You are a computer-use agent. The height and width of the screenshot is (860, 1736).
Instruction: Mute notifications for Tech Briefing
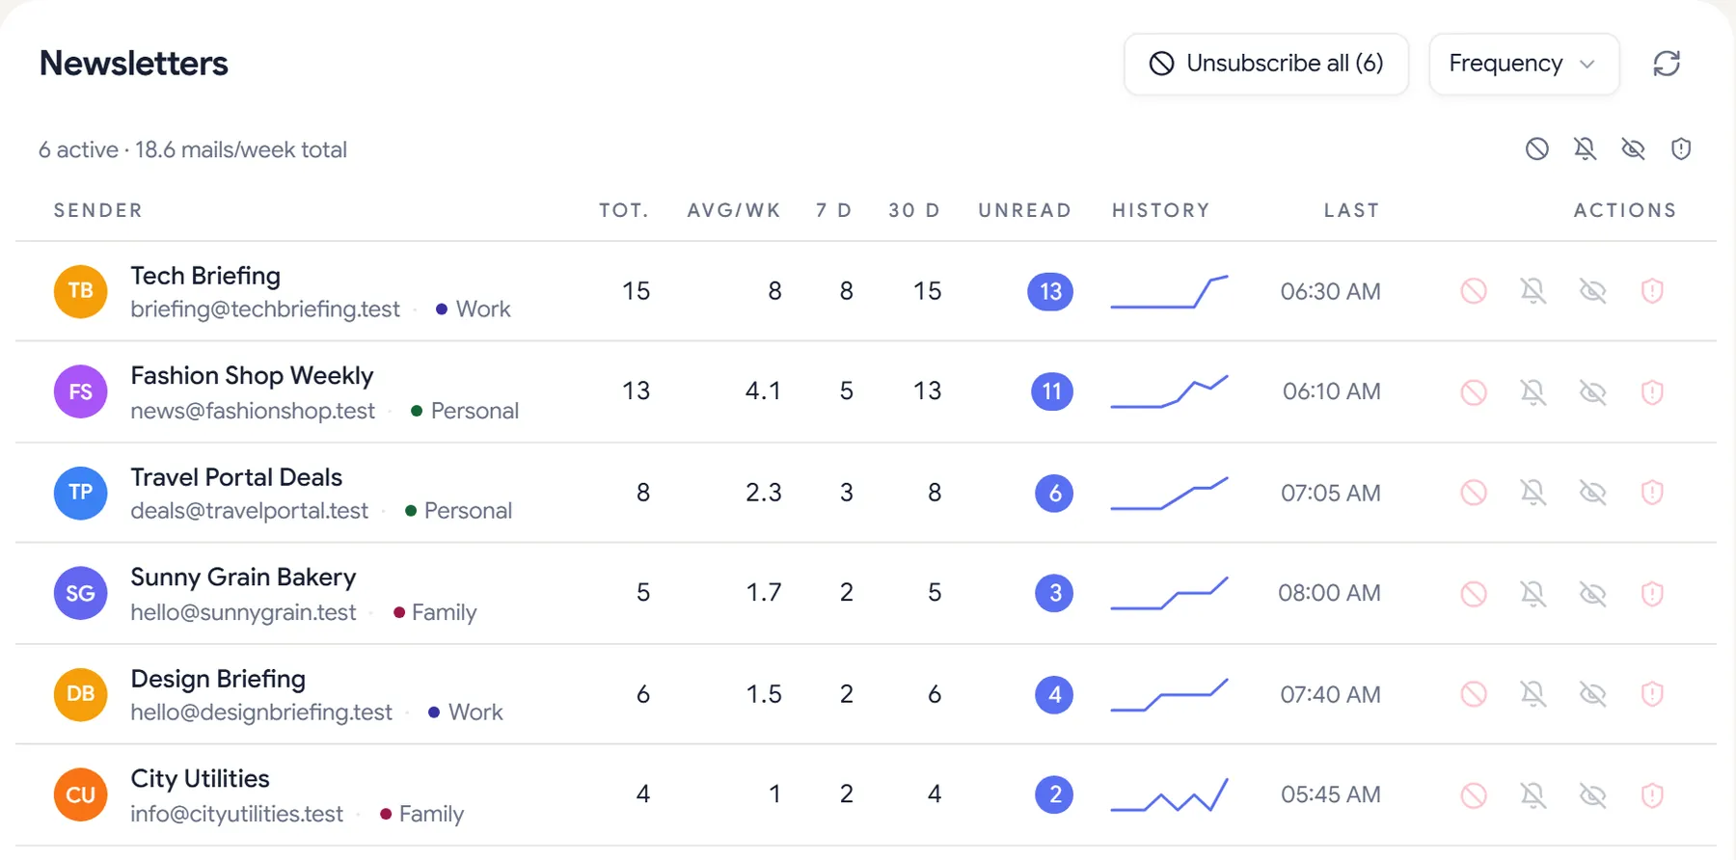point(1533,291)
